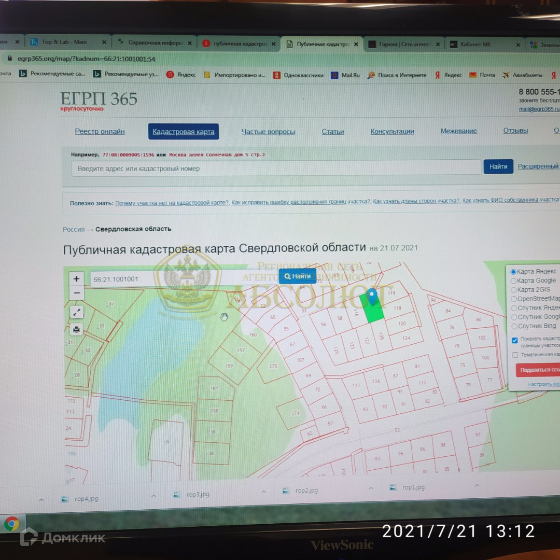Viewport: 560px width, 560px height.
Task: Zoom in the cadastral map with plus button
Action: 76,278
